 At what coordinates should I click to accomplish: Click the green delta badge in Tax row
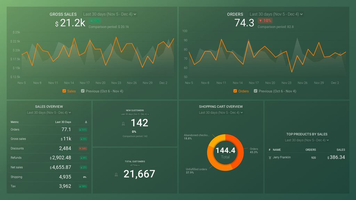click(x=83, y=186)
